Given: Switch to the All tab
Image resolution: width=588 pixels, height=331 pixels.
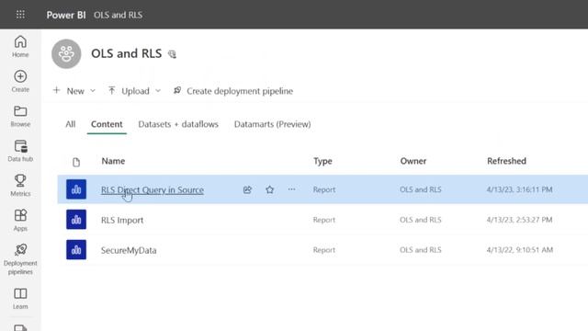Looking at the screenshot, I should tap(71, 124).
